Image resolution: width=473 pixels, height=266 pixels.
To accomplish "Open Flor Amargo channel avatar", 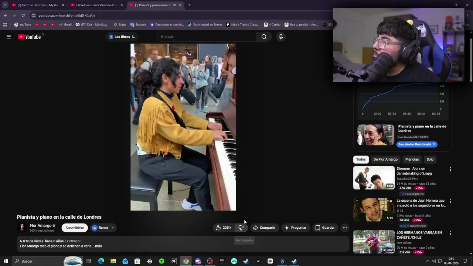I will [x=22, y=228].
